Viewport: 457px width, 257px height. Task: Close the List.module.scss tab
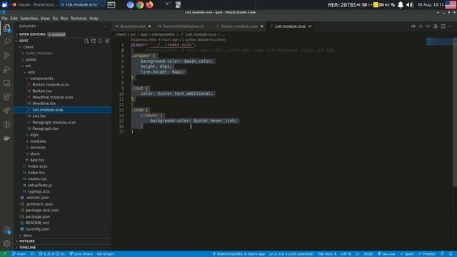tap(310, 26)
